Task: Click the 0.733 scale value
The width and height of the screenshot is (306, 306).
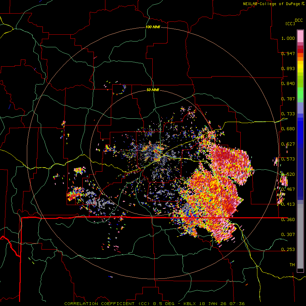Action: click(x=288, y=114)
